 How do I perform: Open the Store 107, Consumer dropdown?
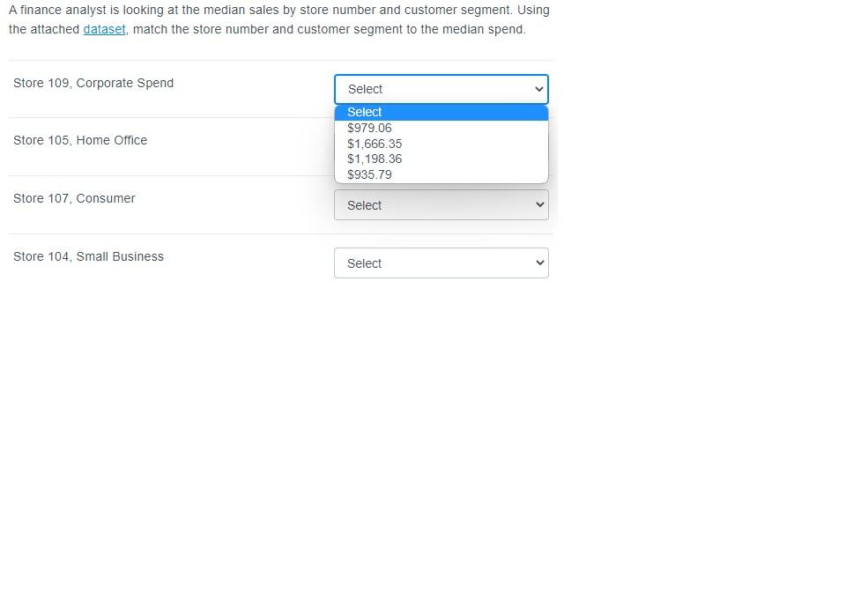[441, 204]
